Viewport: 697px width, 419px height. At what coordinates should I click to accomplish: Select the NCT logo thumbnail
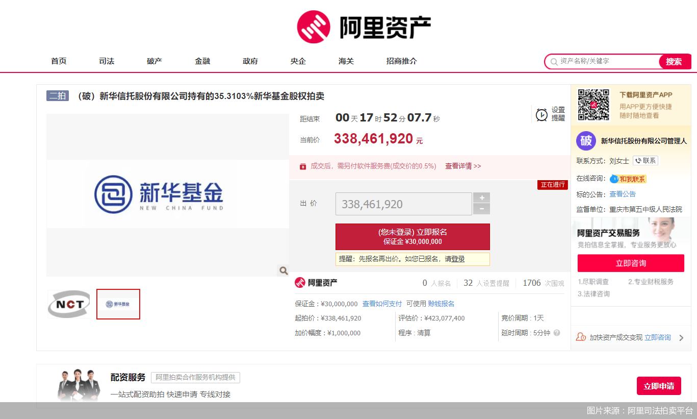click(69, 304)
